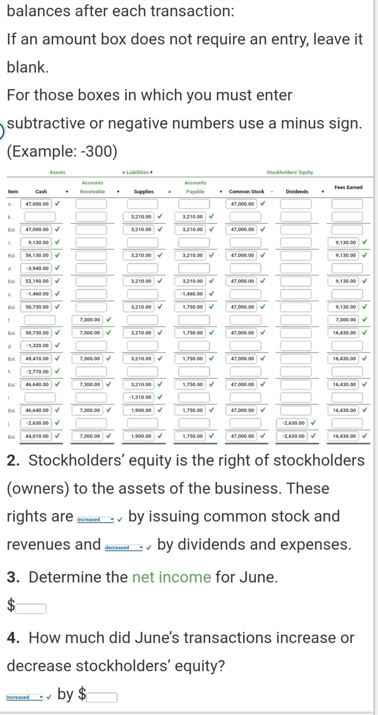Click the green checkmark beside Cash 47,000.00
This screenshot has width=378, height=715.
coord(57,204)
